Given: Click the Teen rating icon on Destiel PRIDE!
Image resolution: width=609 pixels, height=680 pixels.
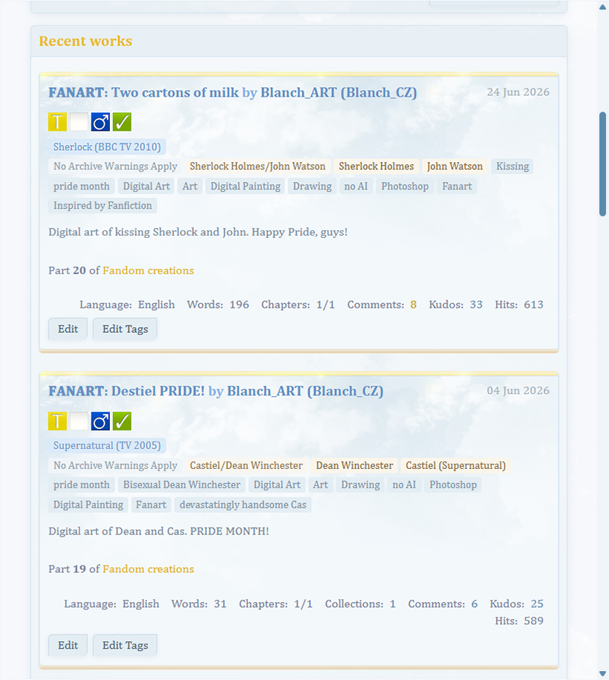Looking at the screenshot, I should coord(58,421).
